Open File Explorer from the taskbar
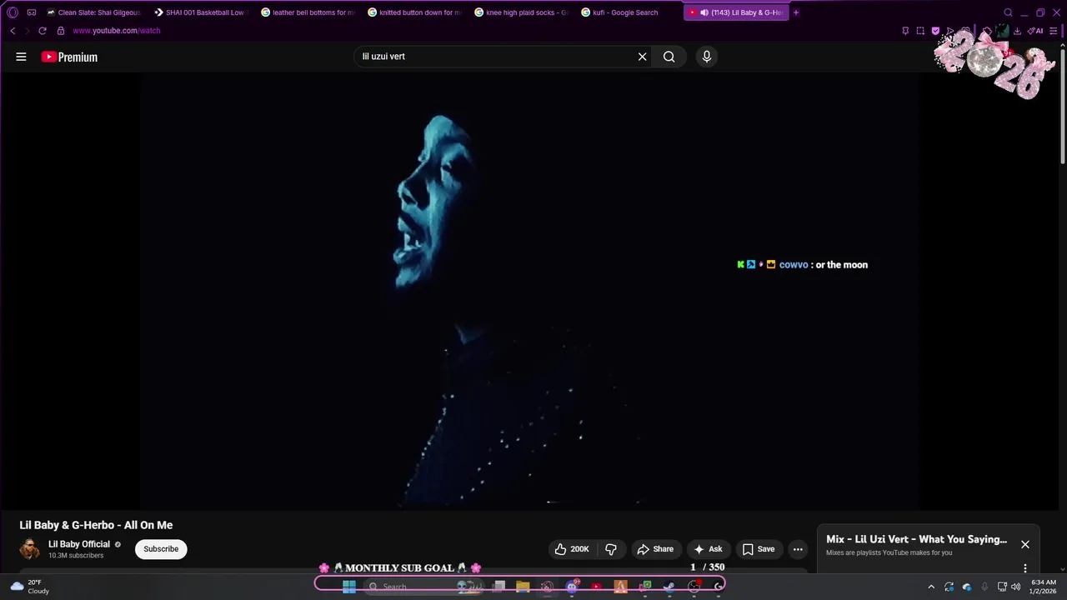This screenshot has height=600, width=1067. pos(523,586)
